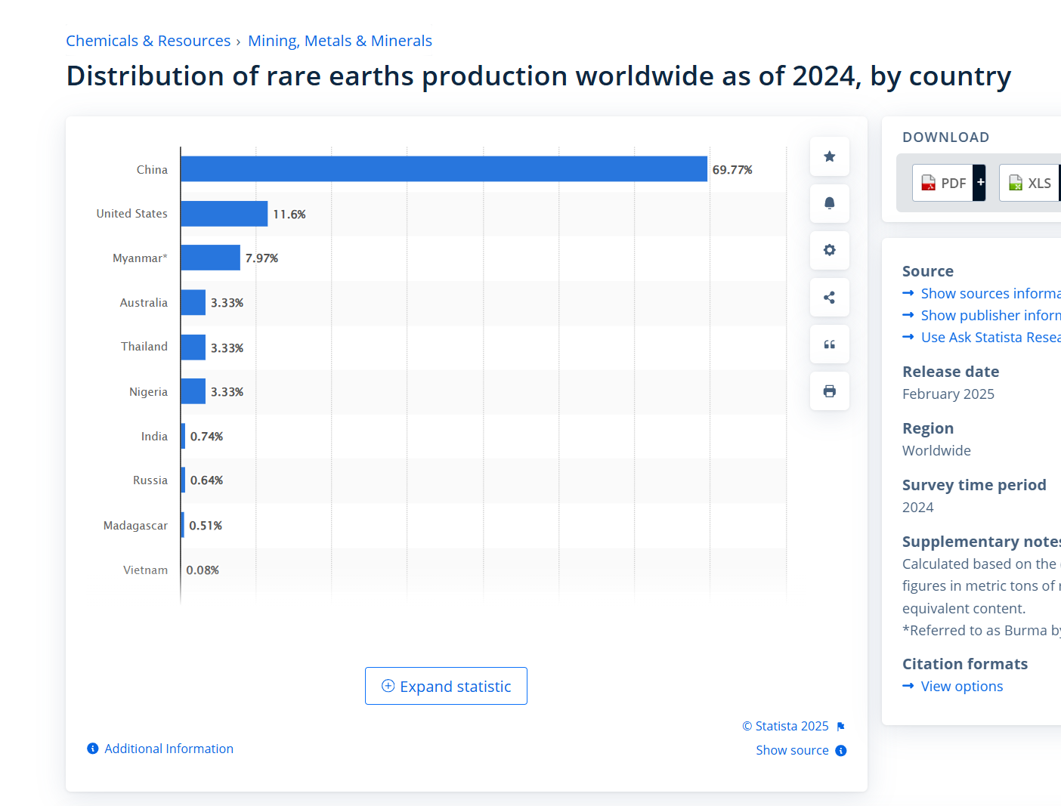Click the Worldwide region text
The image size is (1061, 806).
click(x=936, y=450)
